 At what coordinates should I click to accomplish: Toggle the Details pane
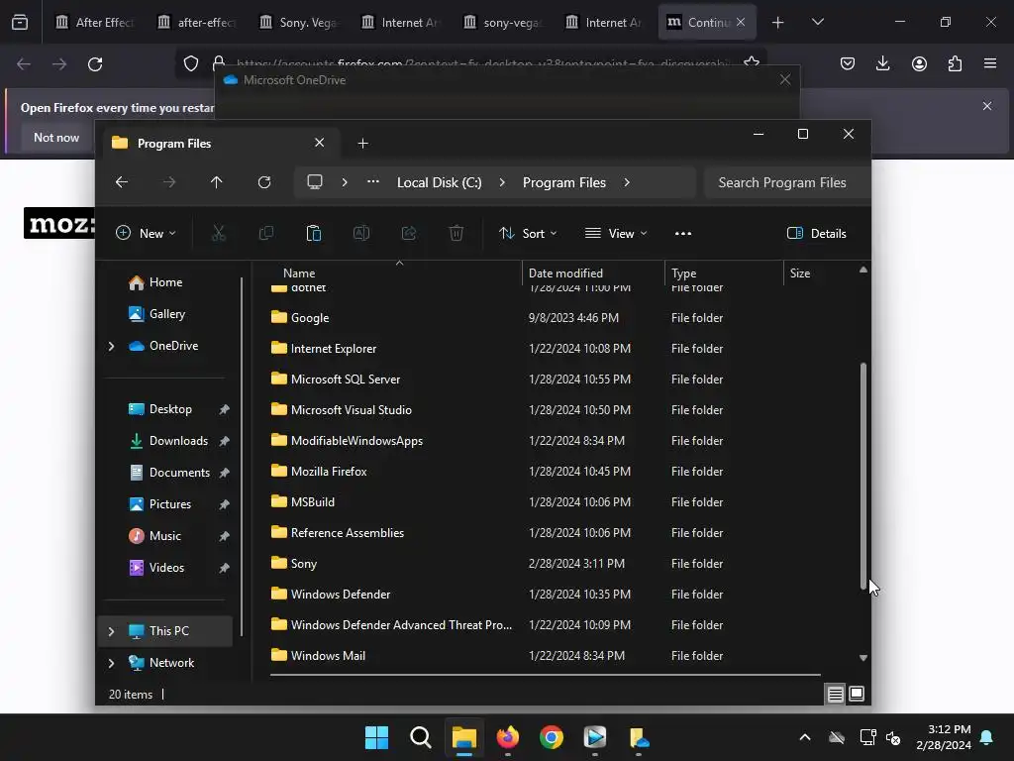tap(817, 234)
